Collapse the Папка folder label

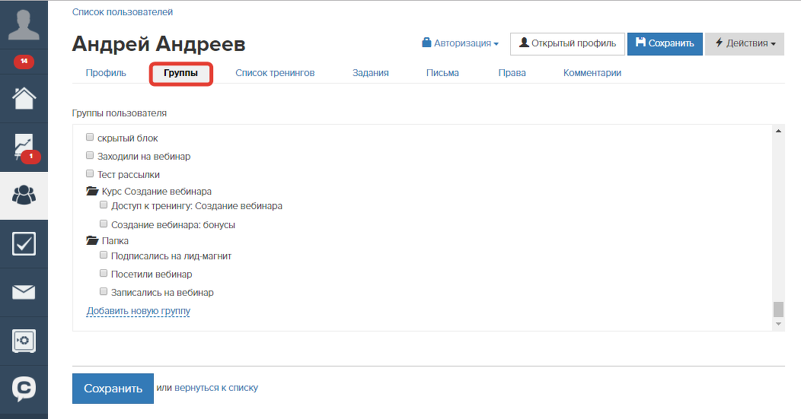115,241
